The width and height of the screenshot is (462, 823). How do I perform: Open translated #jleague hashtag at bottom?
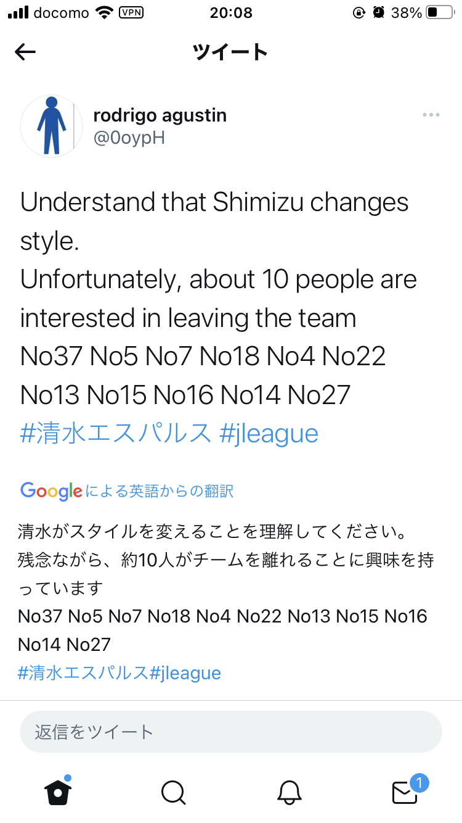pos(185,672)
